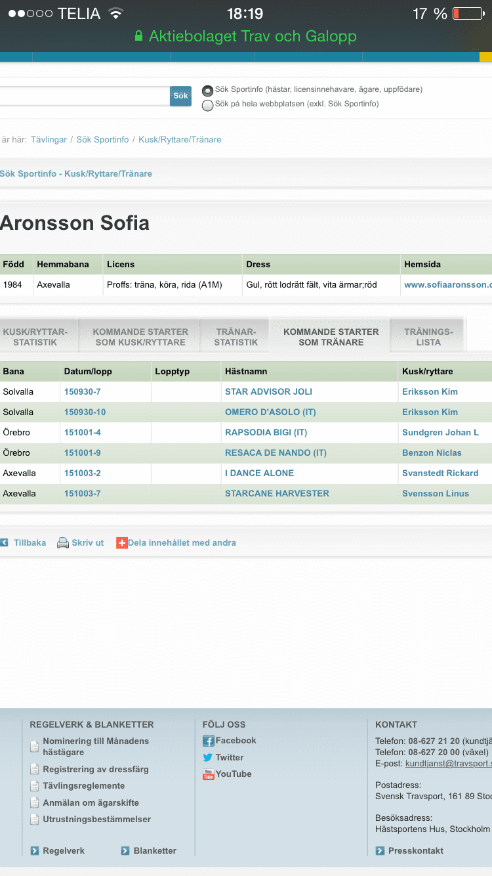Image resolution: width=492 pixels, height=876 pixels.
Task: Open the kundtjanst@travsport e-mail link
Action: point(449,764)
